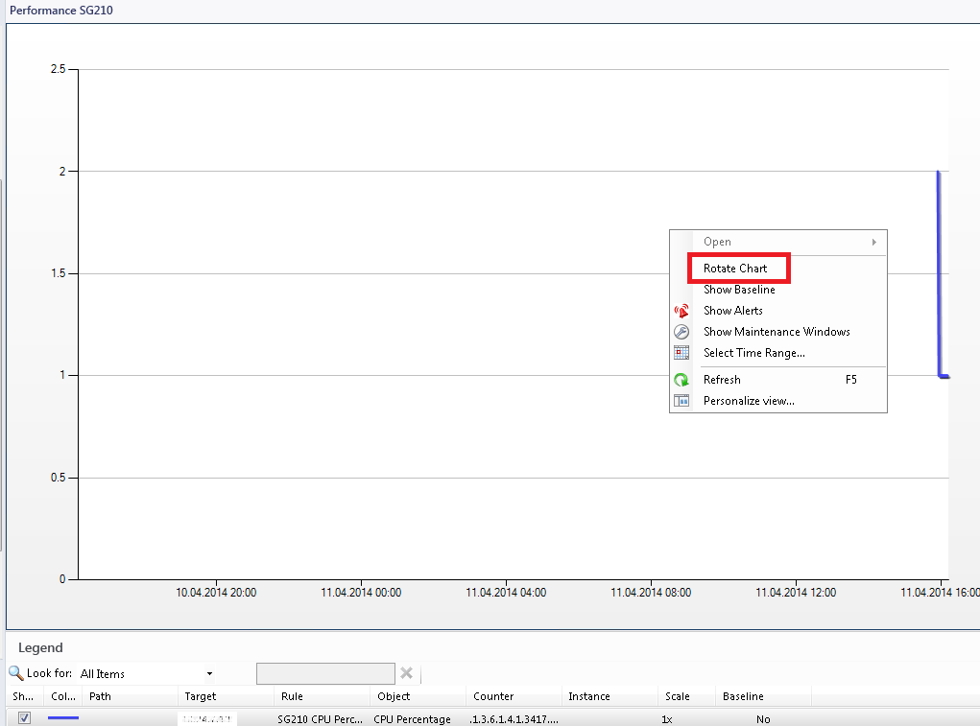The width and height of the screenshot is (980, 726).
Task: Enable Show Baseline on the chart
Action: click(739, 289)
